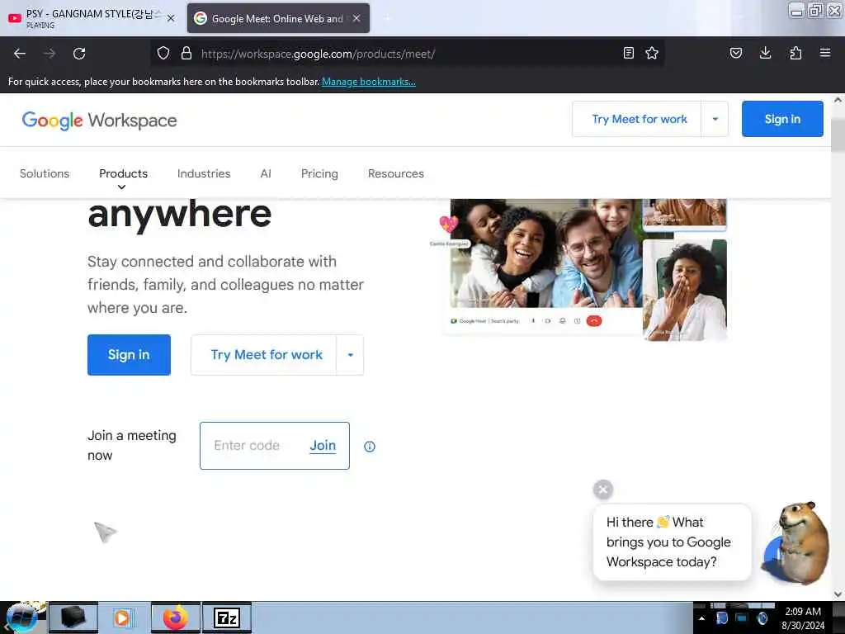Open the Firefox hamburger application menu
Image resolution: width=845 pixels, height=634 pixels.
tap(825, 53)
